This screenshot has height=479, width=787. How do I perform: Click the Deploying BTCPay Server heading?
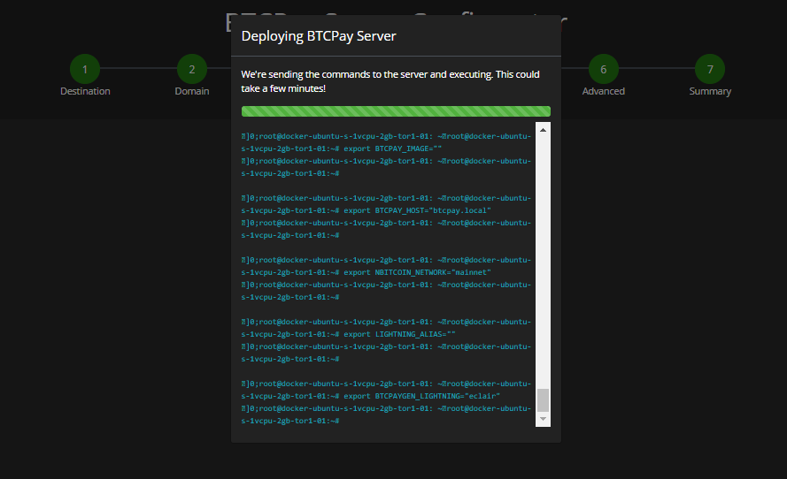319,36
